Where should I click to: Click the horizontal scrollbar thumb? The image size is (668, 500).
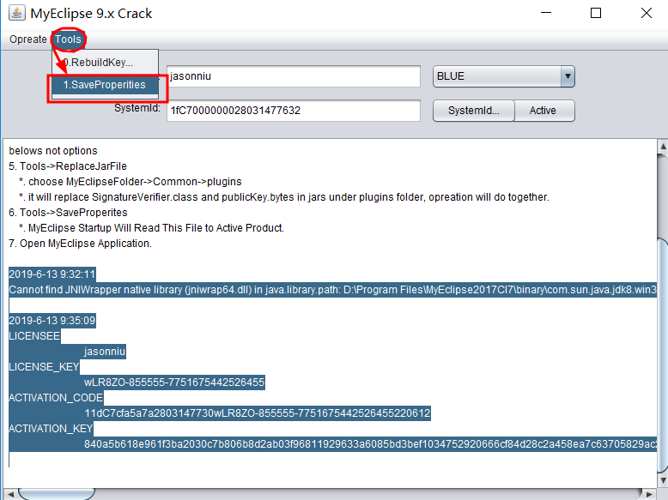click(x=56, y=494)
